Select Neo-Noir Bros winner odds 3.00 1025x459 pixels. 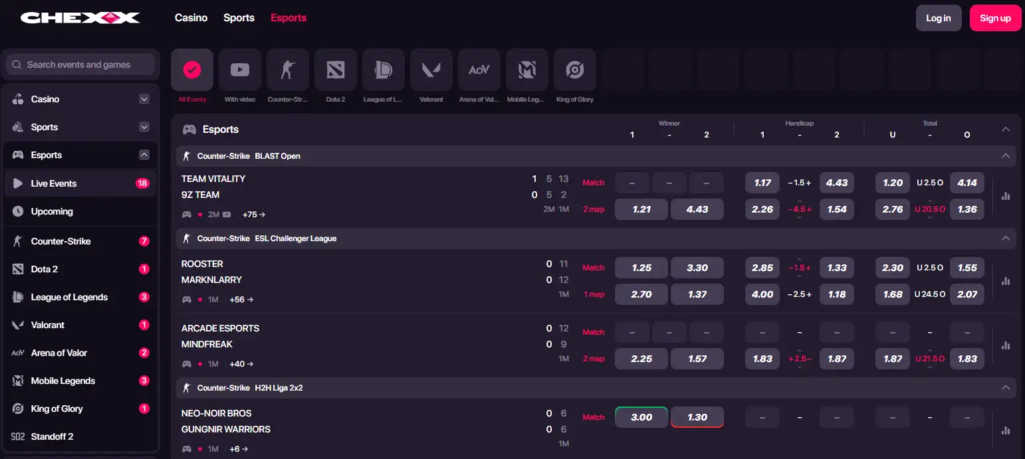coord(641,417)
